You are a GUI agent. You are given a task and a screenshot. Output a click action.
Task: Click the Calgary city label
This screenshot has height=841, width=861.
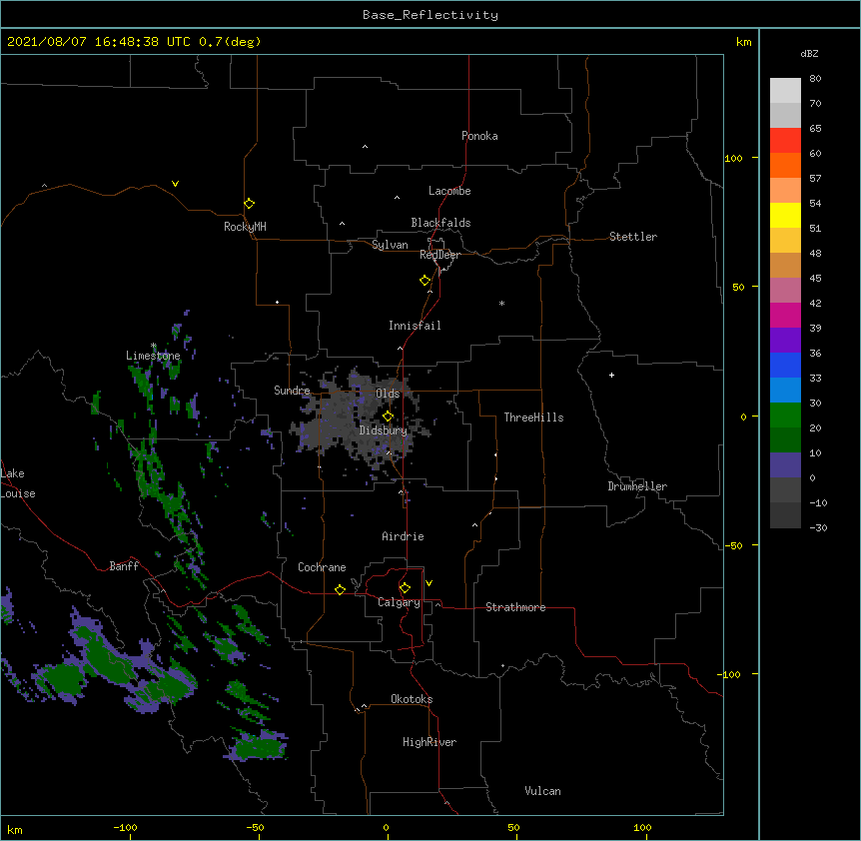[399, 602]
